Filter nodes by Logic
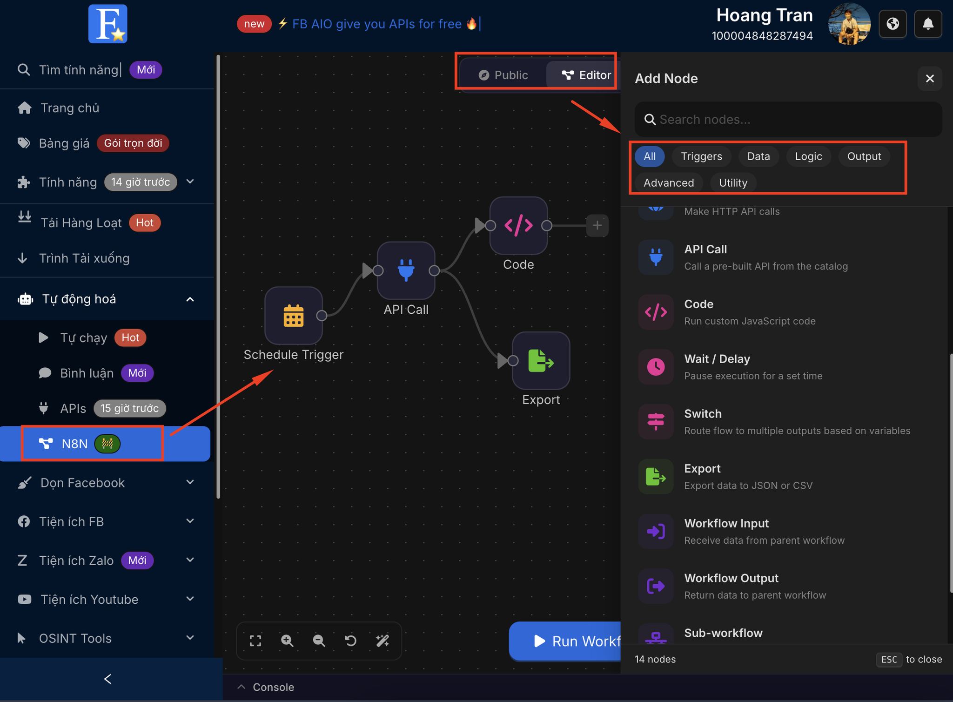Screen dimensions: 953x702 coord(808,156)
